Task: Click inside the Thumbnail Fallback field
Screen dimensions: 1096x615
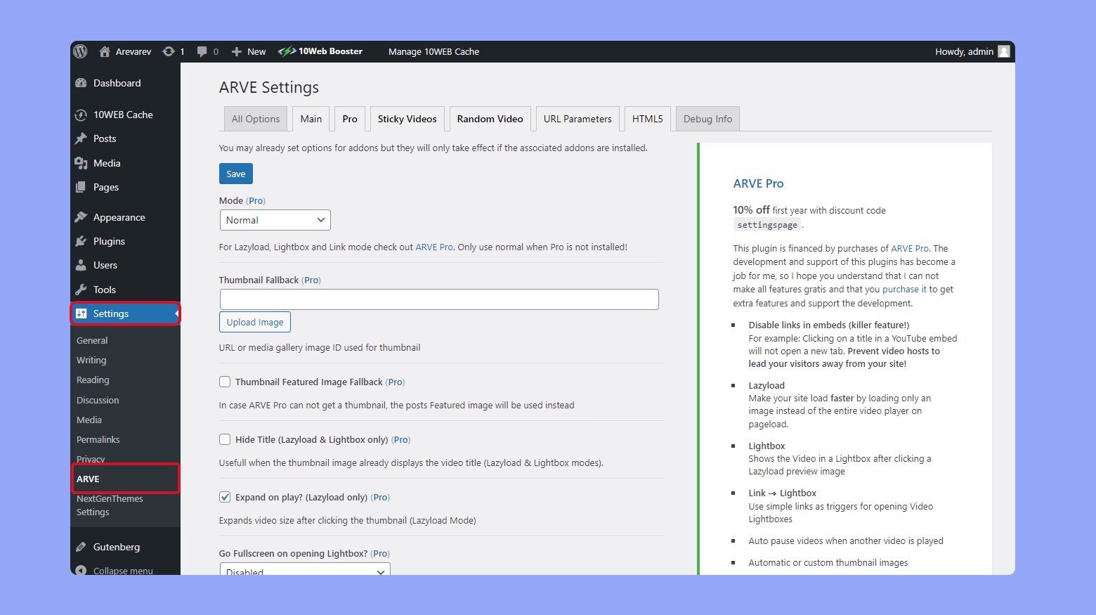Action: pyautogui.click(x=438, y=299)
